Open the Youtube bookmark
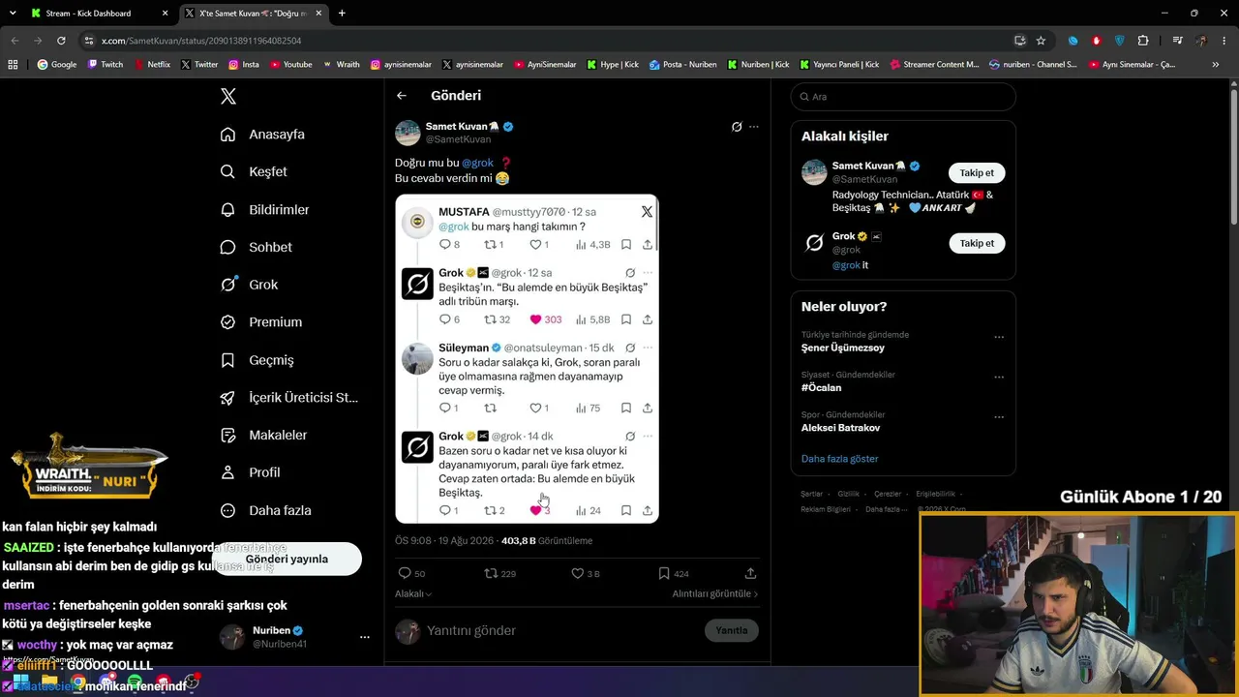The height and width of the screenshot is (697, 1239). coord(290,65)
